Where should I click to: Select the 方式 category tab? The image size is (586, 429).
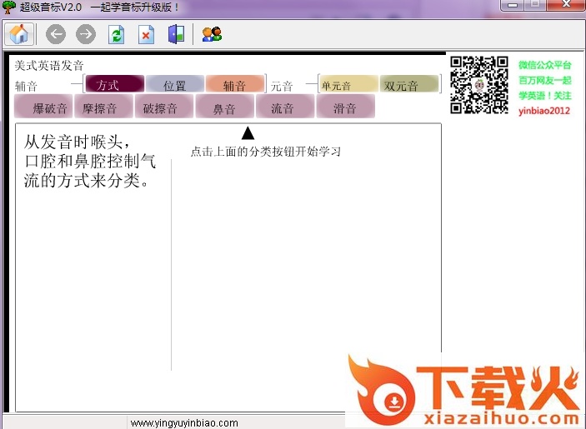point(114,84)
